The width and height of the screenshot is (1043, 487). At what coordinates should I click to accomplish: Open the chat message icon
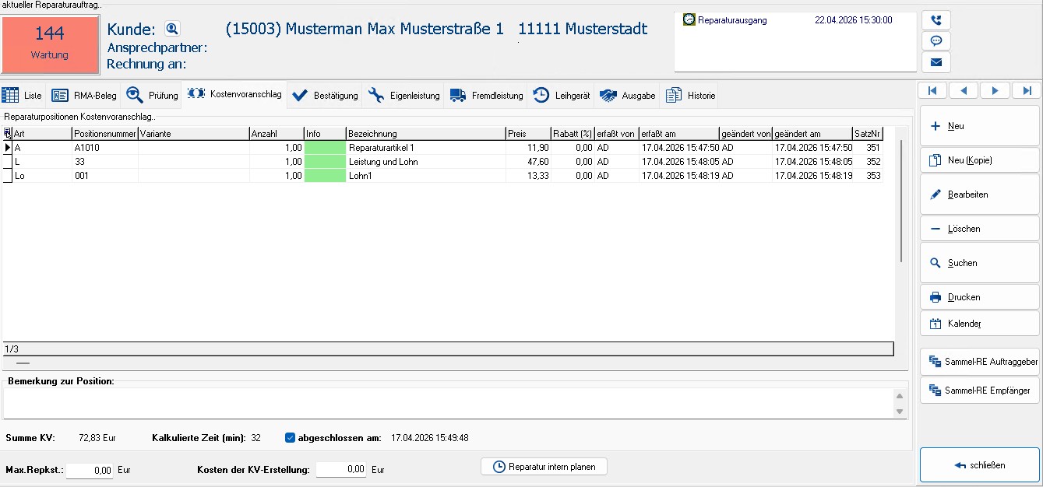pos(936,41)
